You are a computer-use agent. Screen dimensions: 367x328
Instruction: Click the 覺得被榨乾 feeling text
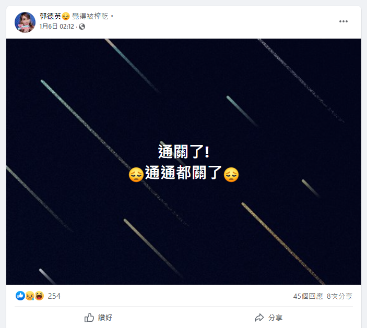[90, 16]
